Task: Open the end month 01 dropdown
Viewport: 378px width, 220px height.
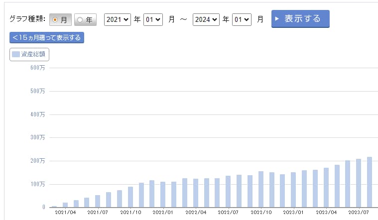Action: pos(242,19)
